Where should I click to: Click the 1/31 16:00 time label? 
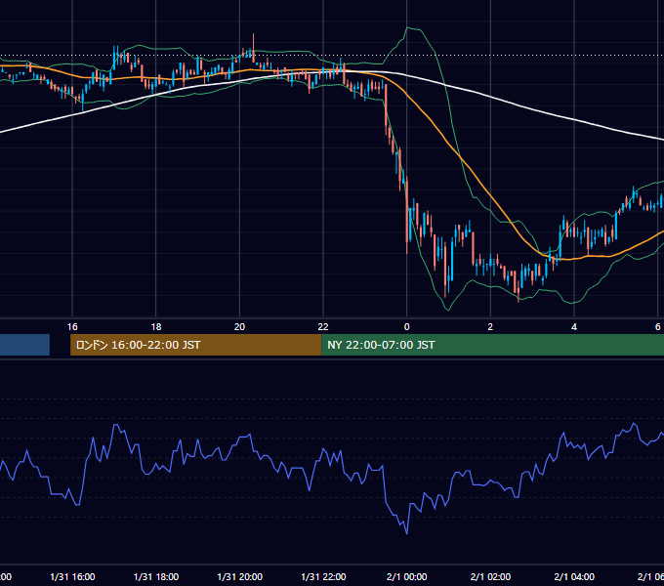click(72, 576)
